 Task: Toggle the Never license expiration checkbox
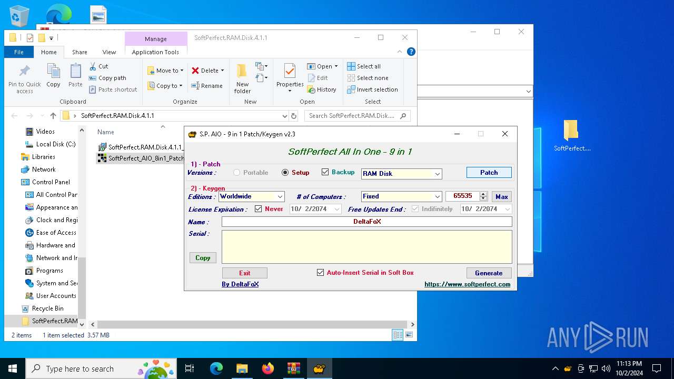(x=258, y=209)
